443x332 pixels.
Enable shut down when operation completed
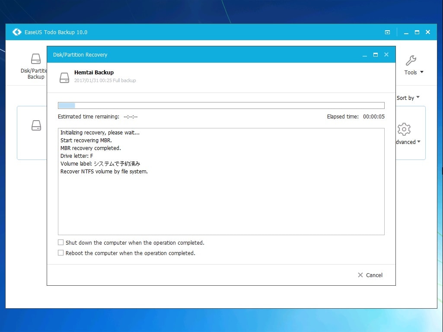[61, 243]
